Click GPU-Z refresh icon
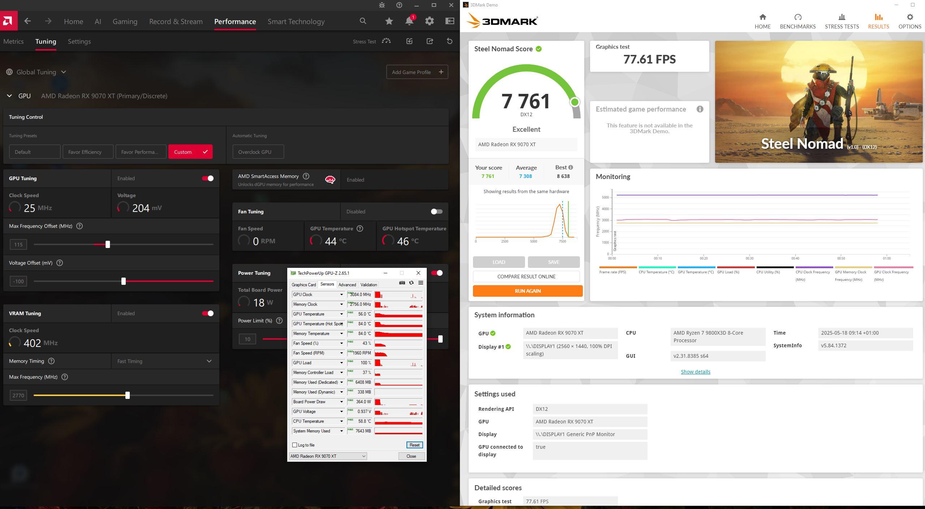Viewport: 925px width, 509px height. click(411, 283)
